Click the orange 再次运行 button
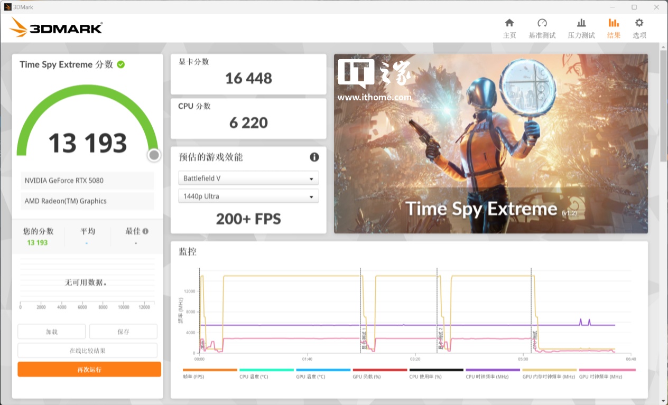 tap(89, 370)
